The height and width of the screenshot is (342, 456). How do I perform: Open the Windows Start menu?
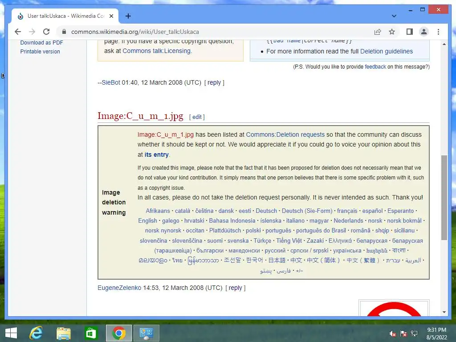[11, 333]
